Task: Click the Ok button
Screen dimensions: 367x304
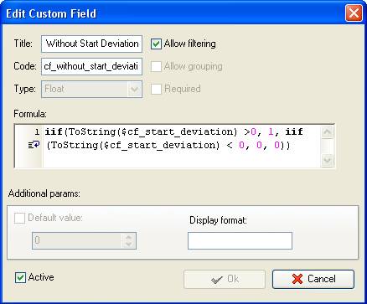Action: (x=225, y=279)
